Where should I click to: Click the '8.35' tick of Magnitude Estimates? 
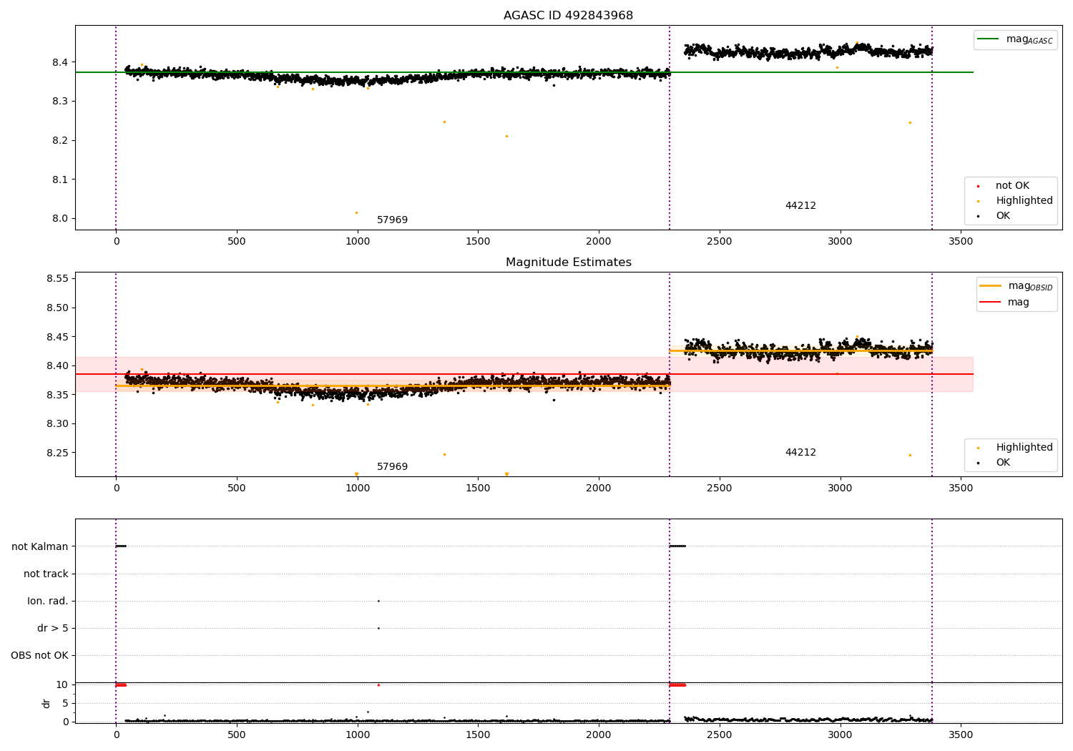[x=57, y=395]
